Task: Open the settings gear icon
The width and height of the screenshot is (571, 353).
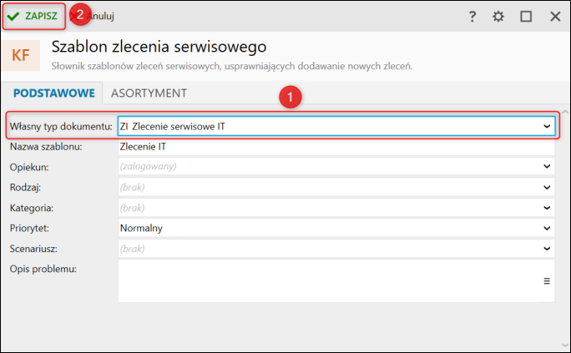Action: point(498,17)
